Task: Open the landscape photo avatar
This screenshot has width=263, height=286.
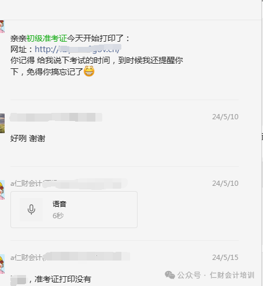Action: (x=2, y=123)
